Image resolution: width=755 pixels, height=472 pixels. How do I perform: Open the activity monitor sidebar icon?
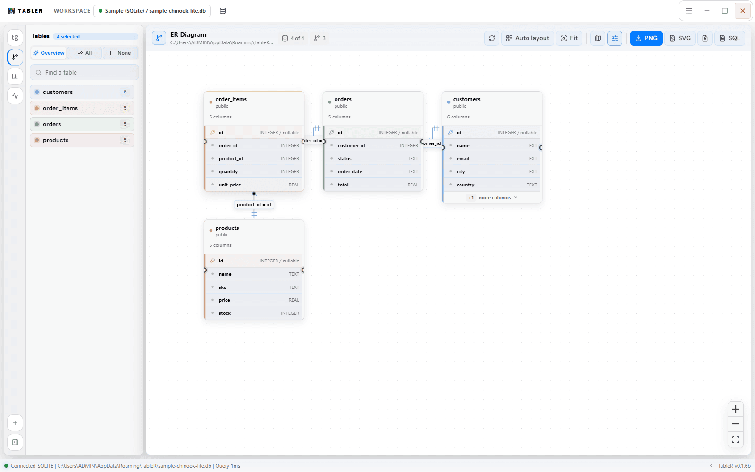pyautogui.click(x=15, y=96)
